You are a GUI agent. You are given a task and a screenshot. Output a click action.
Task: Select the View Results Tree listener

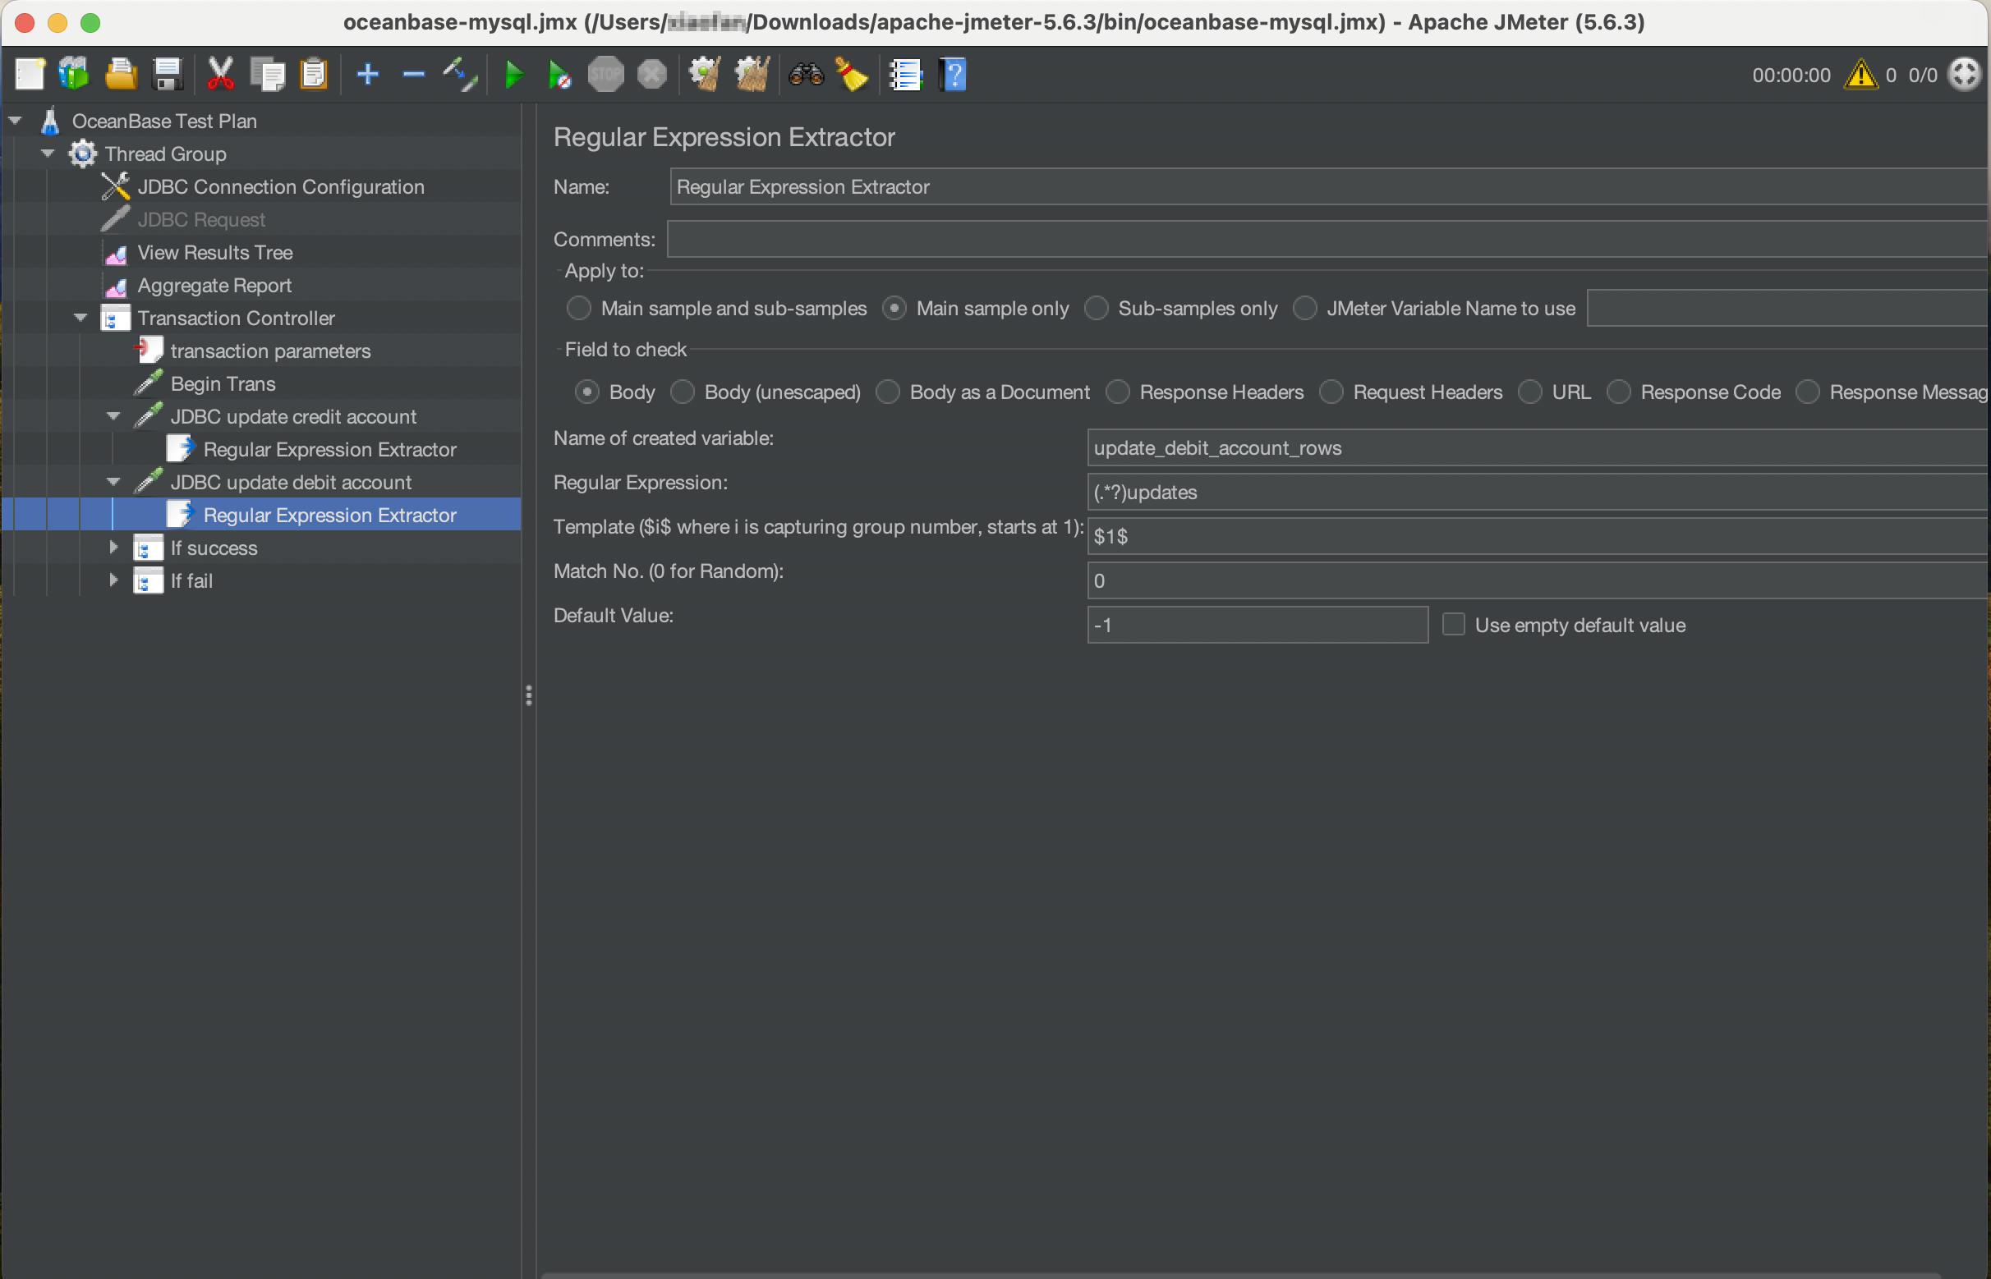click(x=214, y=252)
